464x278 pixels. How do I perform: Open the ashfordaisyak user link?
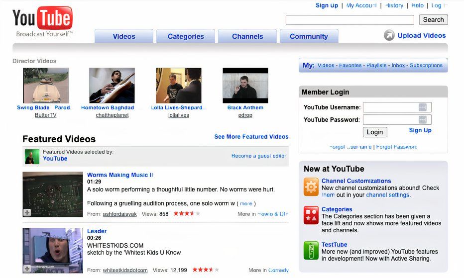pos(119,214)
